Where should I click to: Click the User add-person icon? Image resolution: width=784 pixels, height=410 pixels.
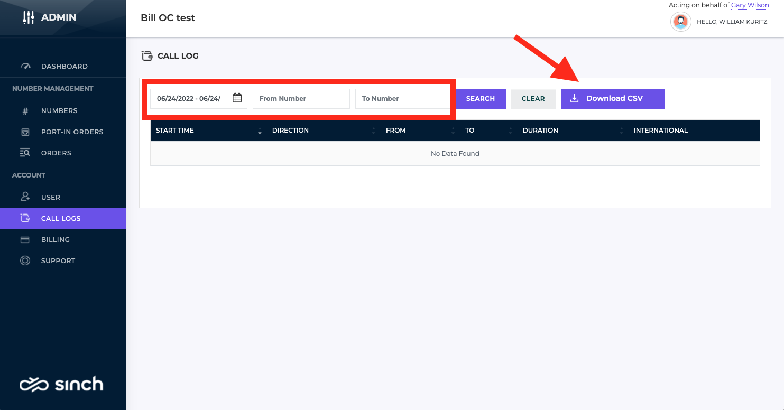[25, 197]
